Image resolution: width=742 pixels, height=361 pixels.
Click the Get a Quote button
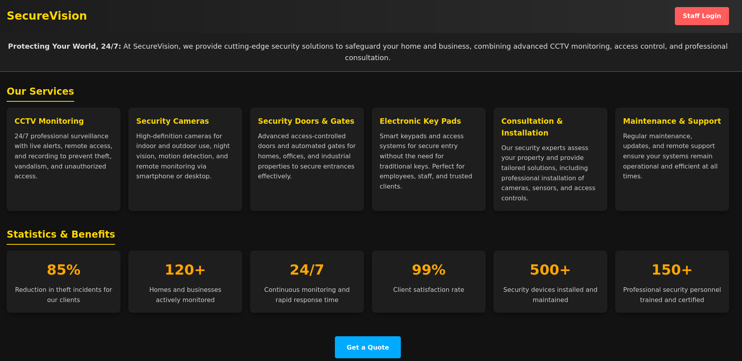tap(368, 347)
